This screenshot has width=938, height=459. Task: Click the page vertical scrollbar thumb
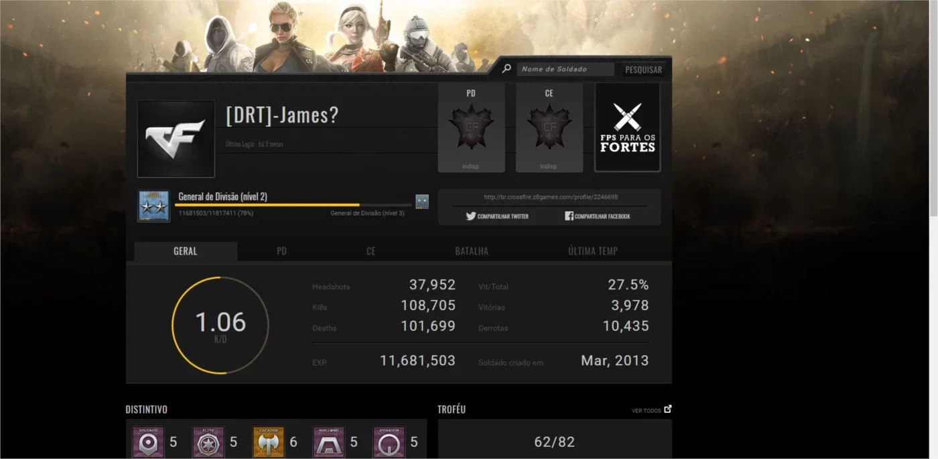tap(933, 114)
